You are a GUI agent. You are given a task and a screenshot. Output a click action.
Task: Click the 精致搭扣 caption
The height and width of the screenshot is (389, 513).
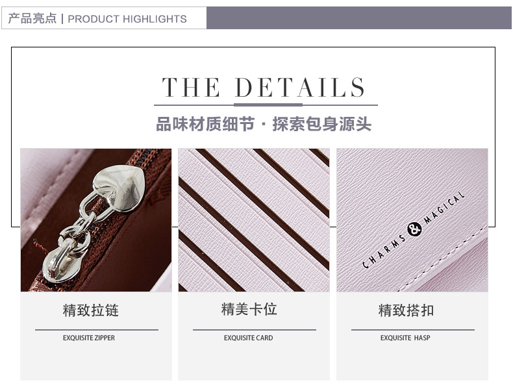(x=406, y=310)
